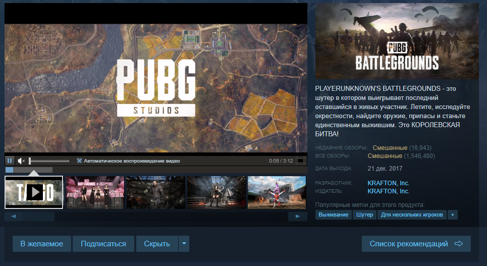
Task: Grab the thumbnail strip scrollbar handle
Action: 39,216
